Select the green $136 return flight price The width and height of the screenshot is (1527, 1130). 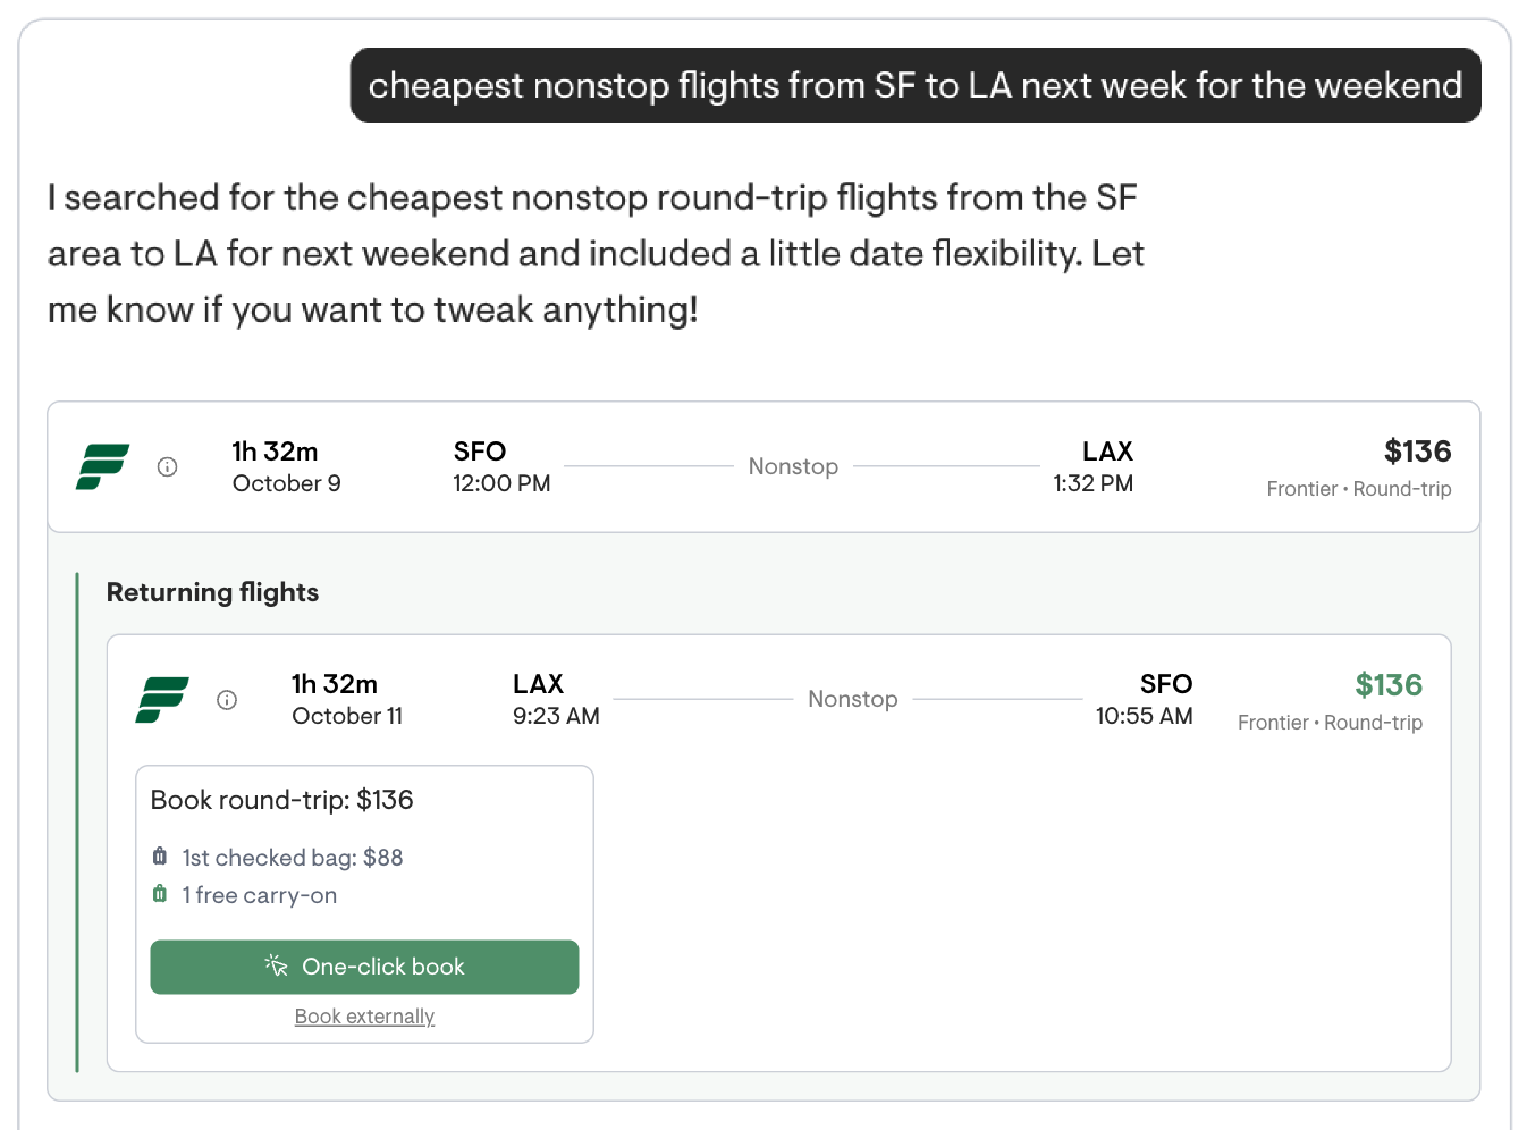1388,685
